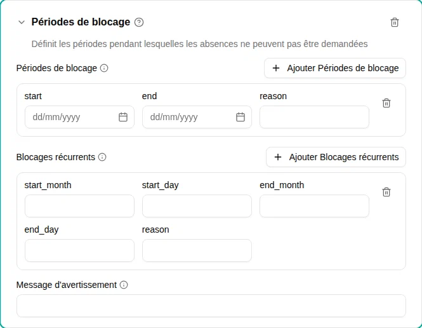Viewport: 422px width, 328px height.
Task: Click the reason field in blocking period row
Action: click(314, 117)
